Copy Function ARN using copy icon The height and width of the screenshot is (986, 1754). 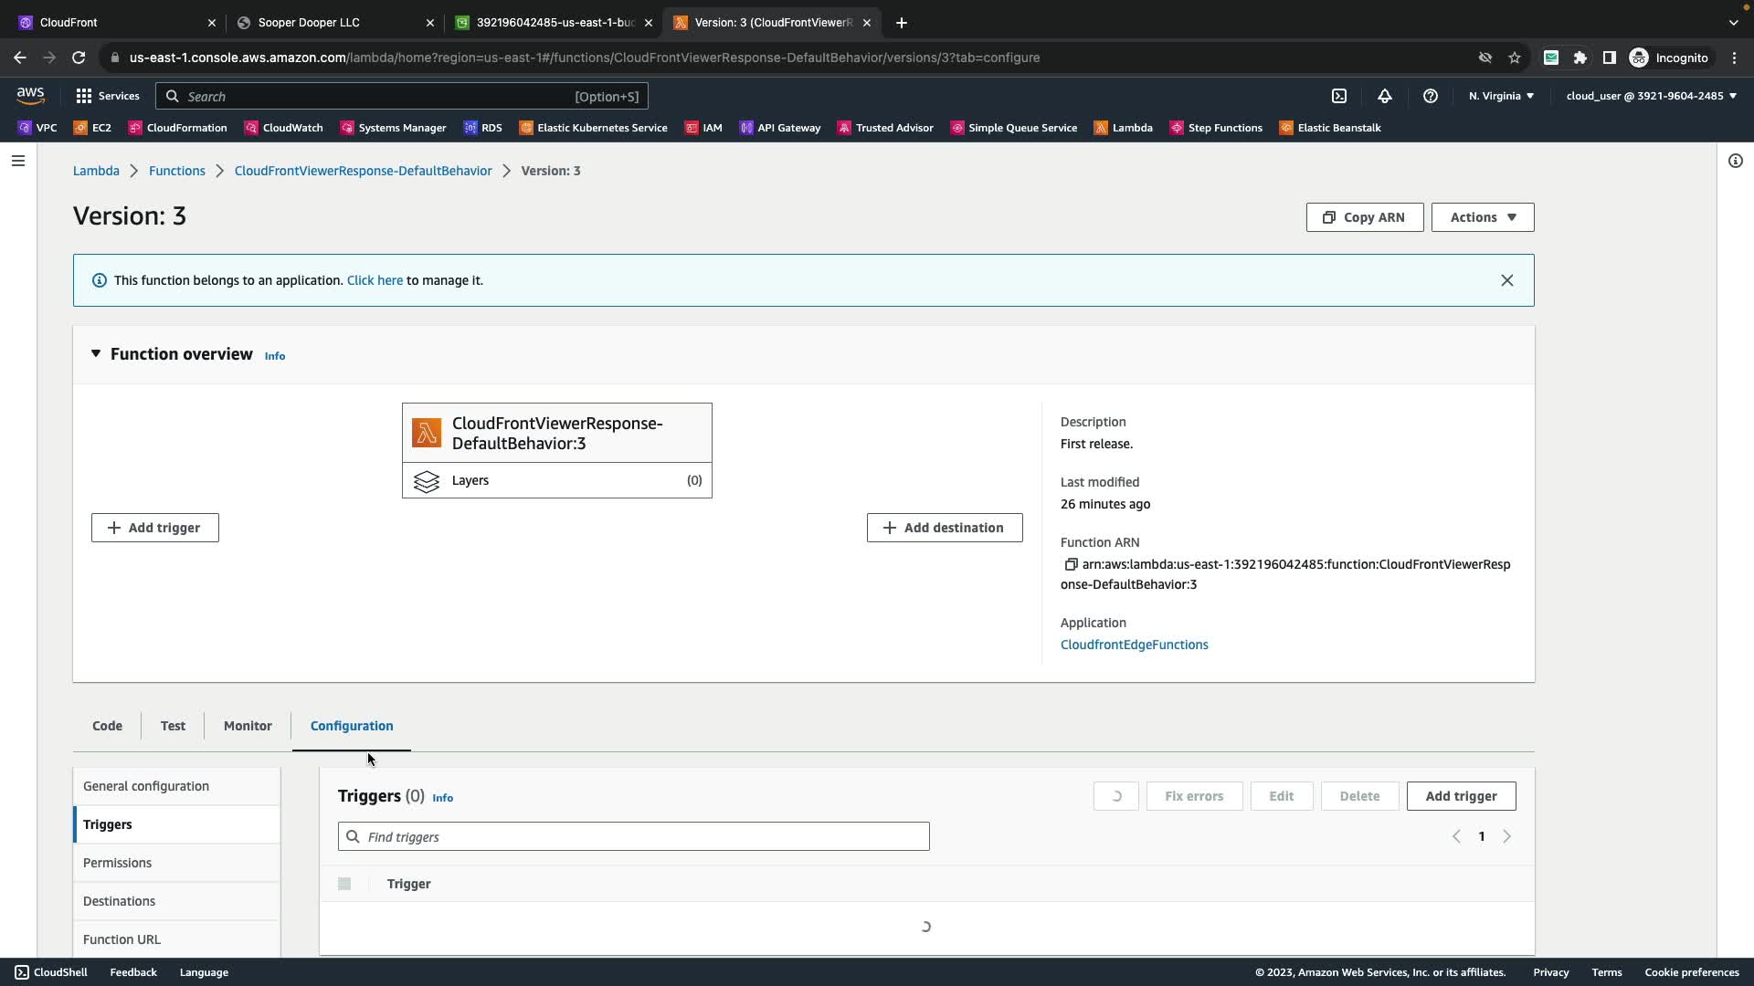(x=1071, y=564)
